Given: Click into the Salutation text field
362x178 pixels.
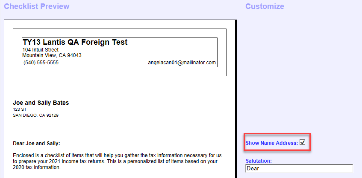Looking at the screenshot, I should coord(299,168).
